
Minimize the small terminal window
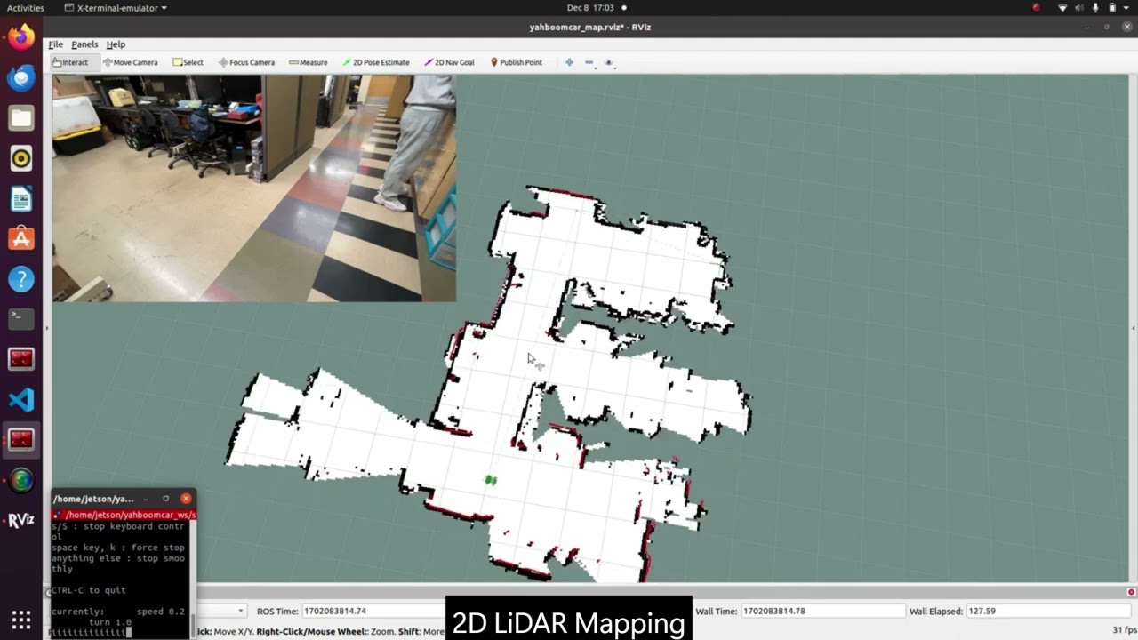click(x=146, y=499)
